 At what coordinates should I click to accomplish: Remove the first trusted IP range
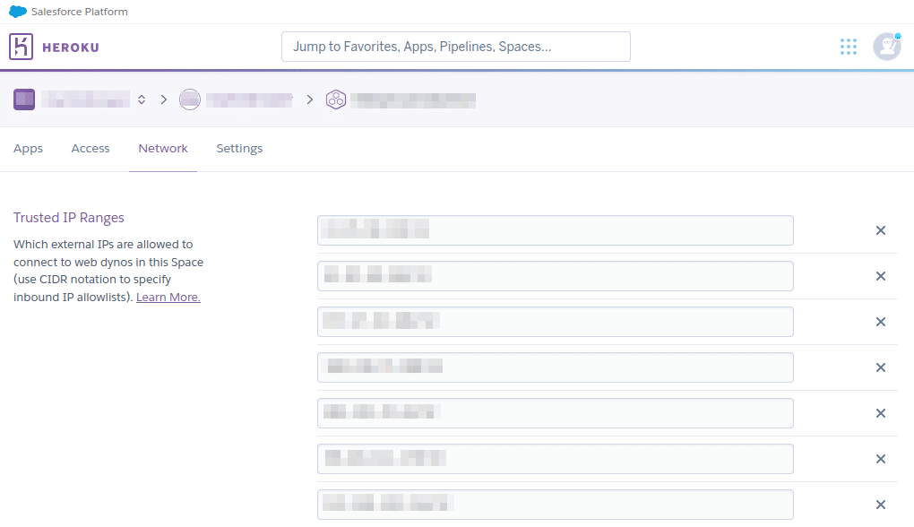[x=880, y=230]
